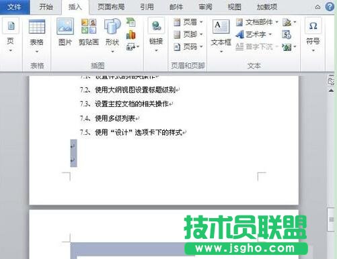Open the 文件 (File) tab
This screenshot has height=259, width=337.
click(14, 7)
